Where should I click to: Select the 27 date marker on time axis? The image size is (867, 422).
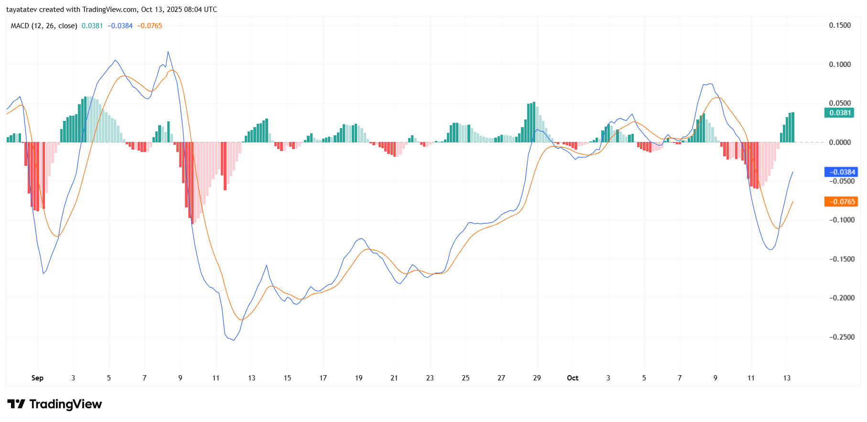pyautogui.click(x=501, y=378)
